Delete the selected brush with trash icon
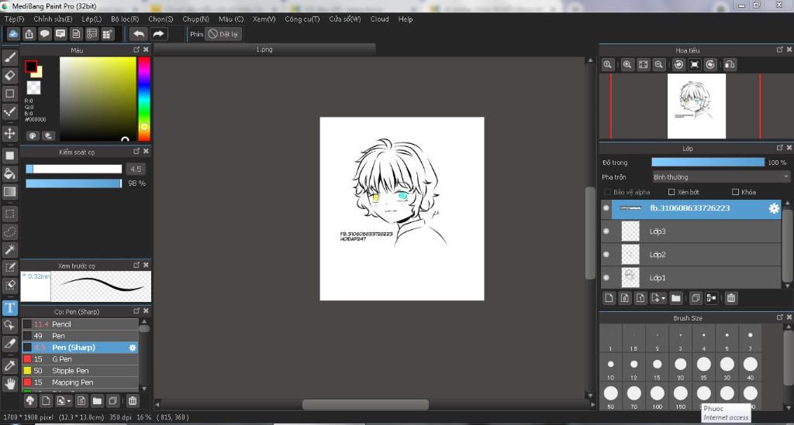This screenshot has width=794, height=425. (133, 401)
